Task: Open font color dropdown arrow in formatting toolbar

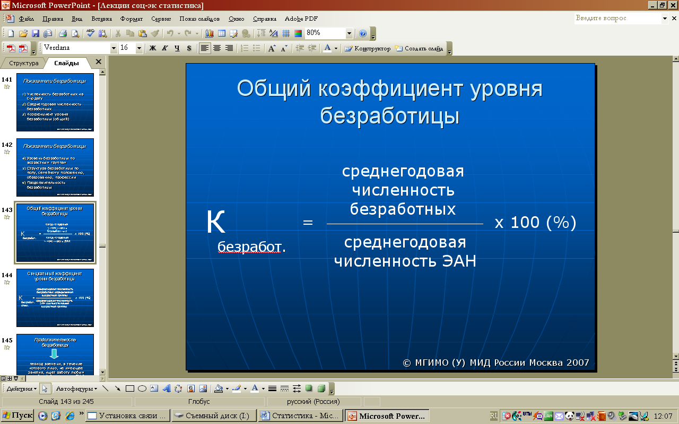Action: pyautogui.click(x=336, y=48)
